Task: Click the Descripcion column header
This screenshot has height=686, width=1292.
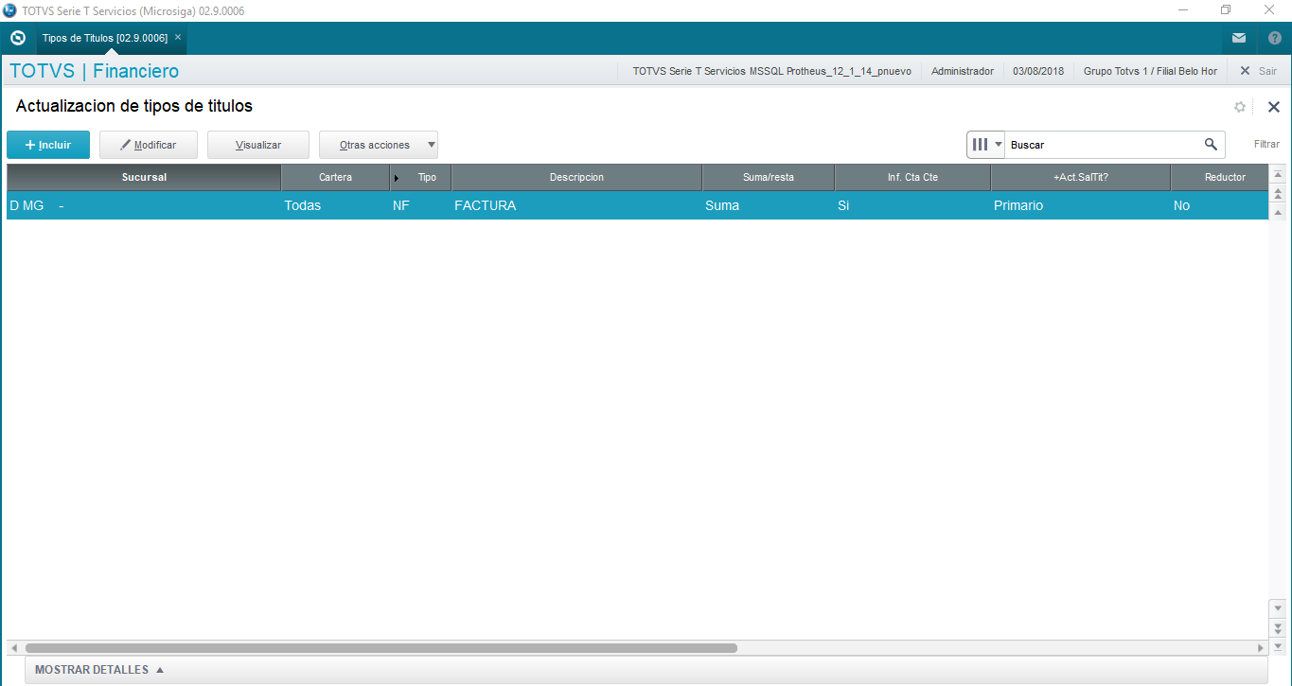Action: 576,177
